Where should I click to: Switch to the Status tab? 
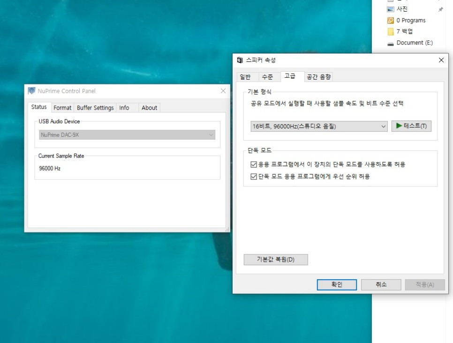39,107
